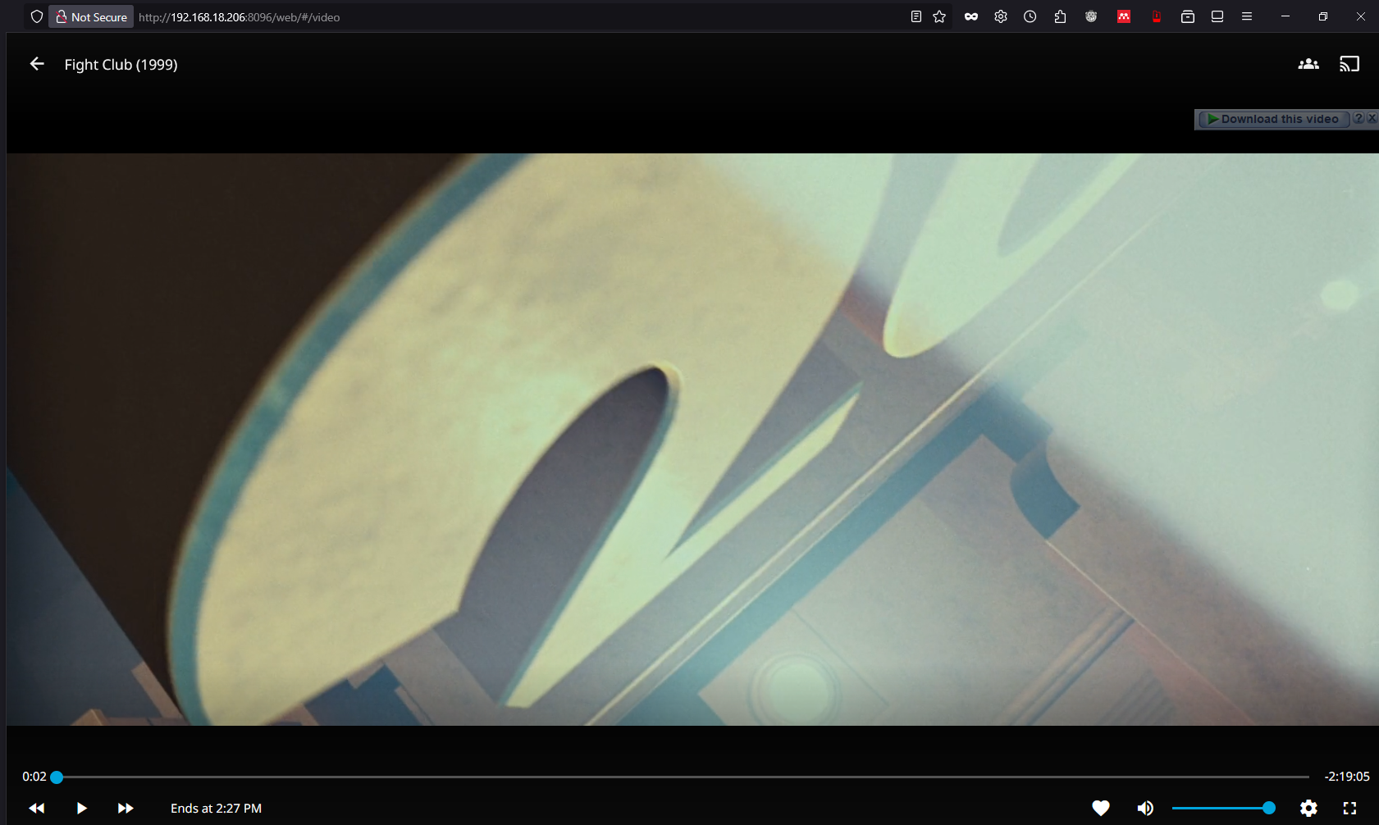Open browsing history clock icon
1379x825 pixels.
click(x=1030, y=16)
